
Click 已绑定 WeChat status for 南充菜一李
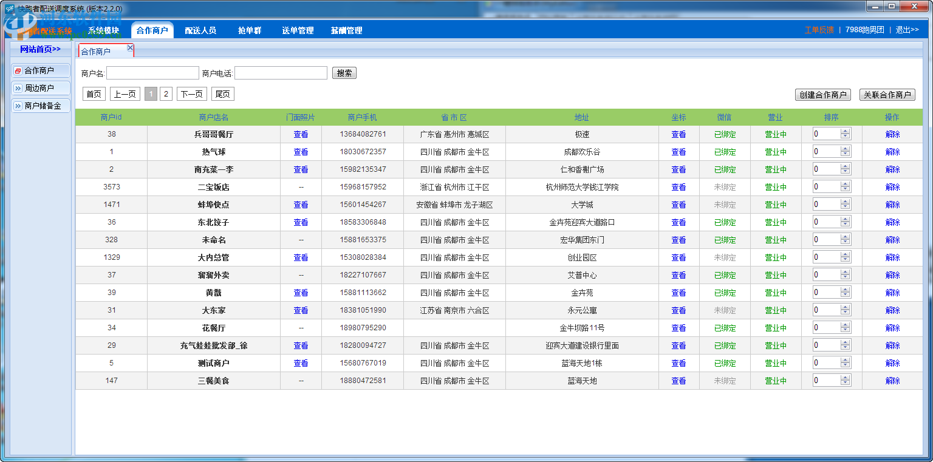pyautogui.click(x=725, y=169)
